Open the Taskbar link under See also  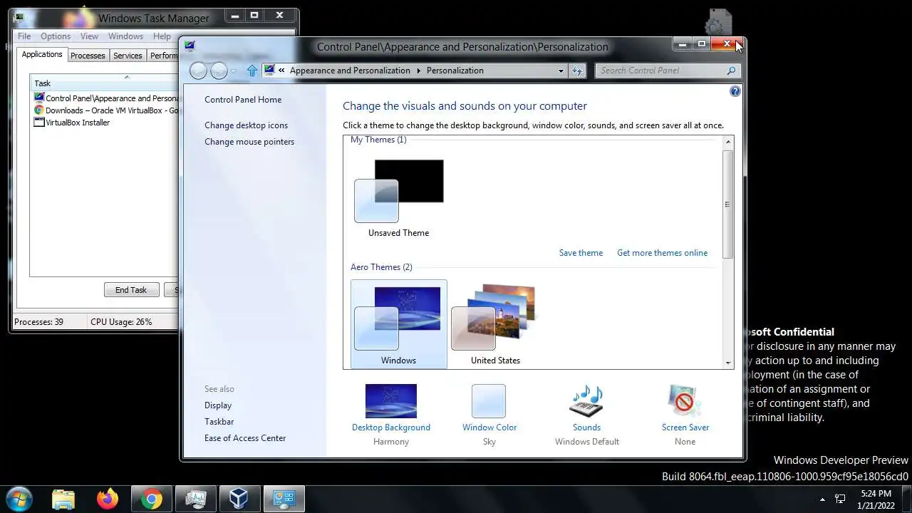[219, 422]
